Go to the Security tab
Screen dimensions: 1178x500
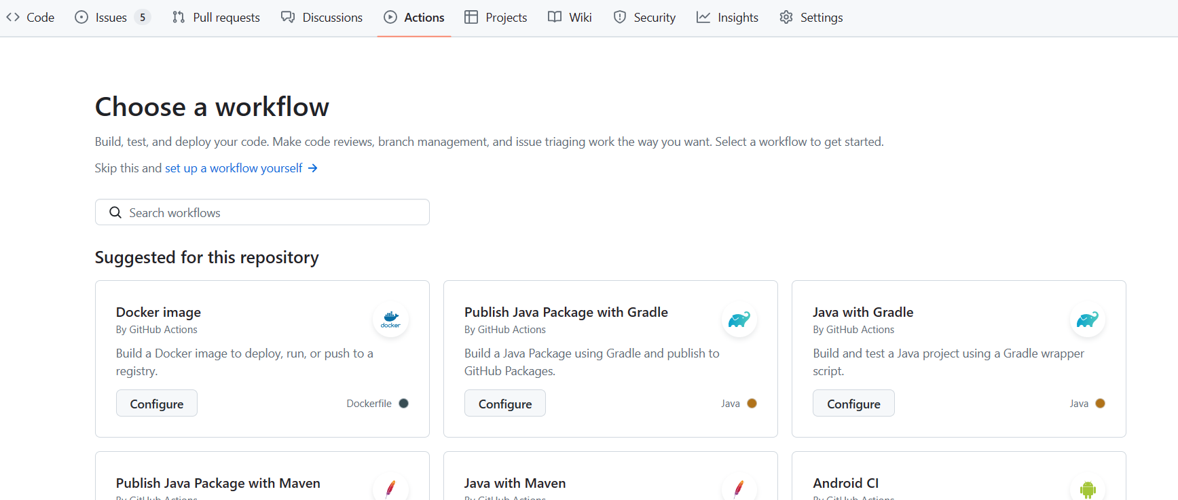point(644,18)
